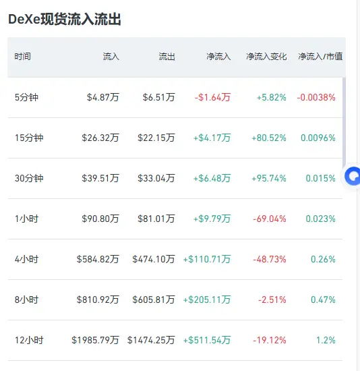Select the 30分钟 row label
The image size is (360, 371).
coord(29,178)
